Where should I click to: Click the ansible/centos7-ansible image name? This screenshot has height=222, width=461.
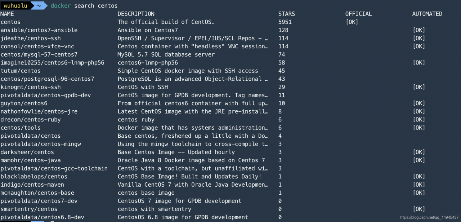39,30
